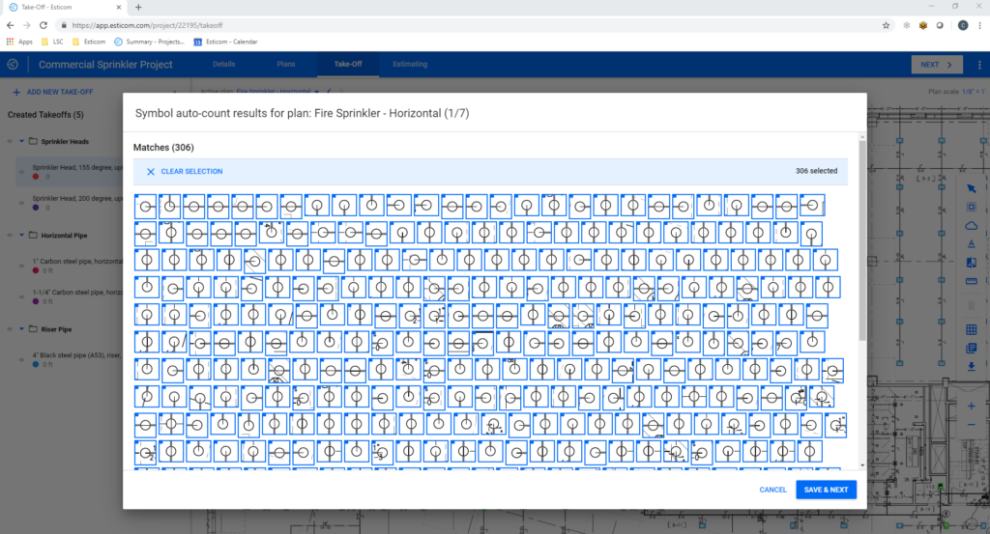This screenshot has height=534, width=990.
Task: Open the grid table view icon
Action: (x=972, y=330)
